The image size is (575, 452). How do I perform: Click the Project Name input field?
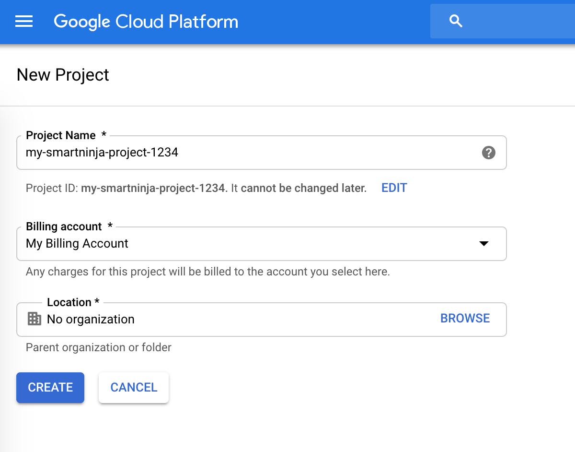pos(262,153)
